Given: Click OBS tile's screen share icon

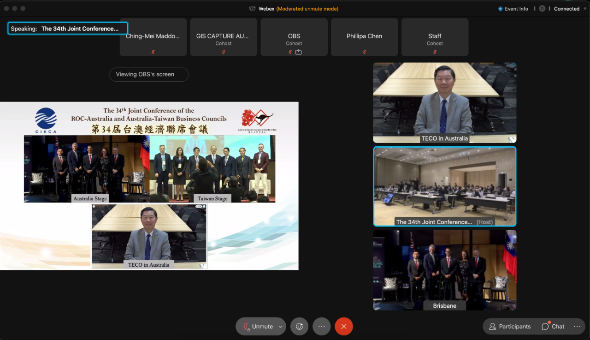Looking at the screenshot, I should pos(299,52).
